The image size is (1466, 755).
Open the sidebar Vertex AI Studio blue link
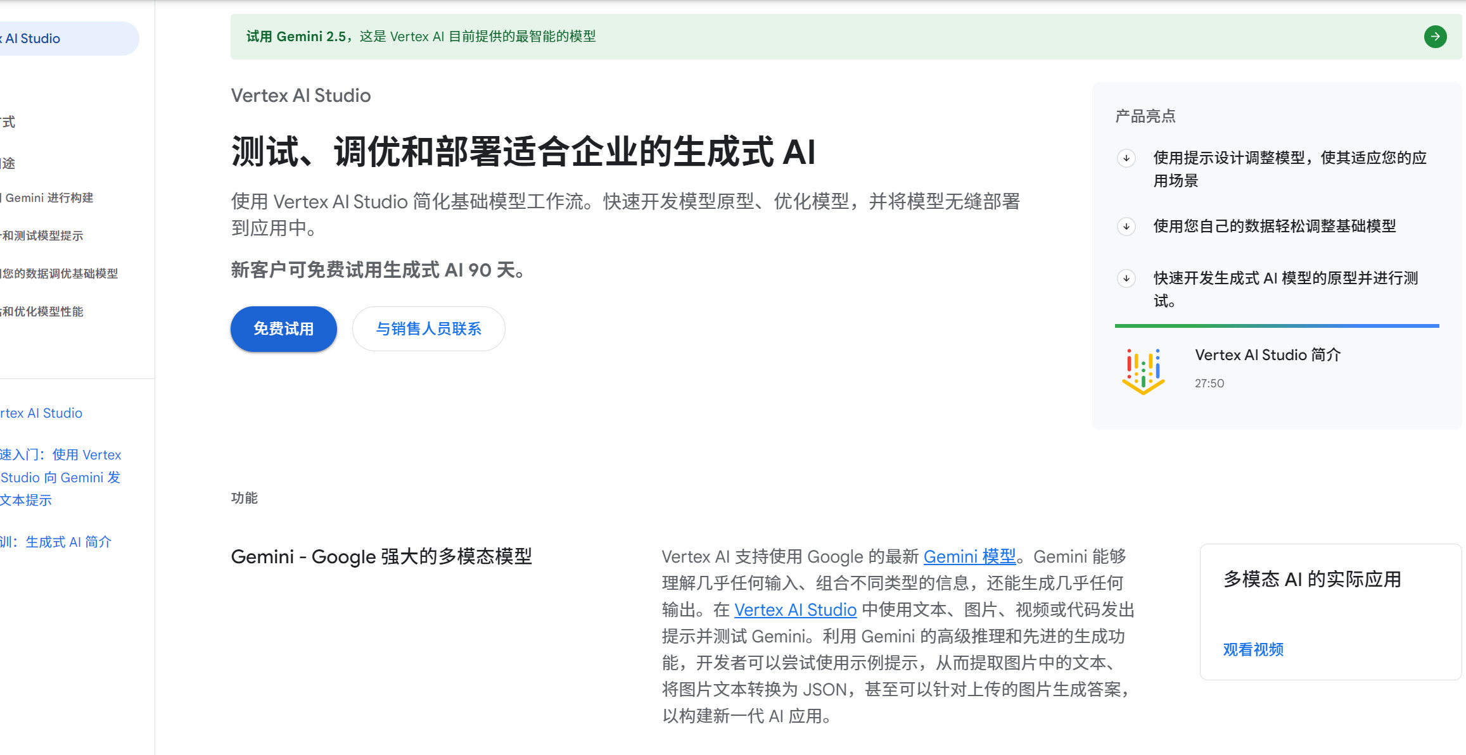point(41,413)
